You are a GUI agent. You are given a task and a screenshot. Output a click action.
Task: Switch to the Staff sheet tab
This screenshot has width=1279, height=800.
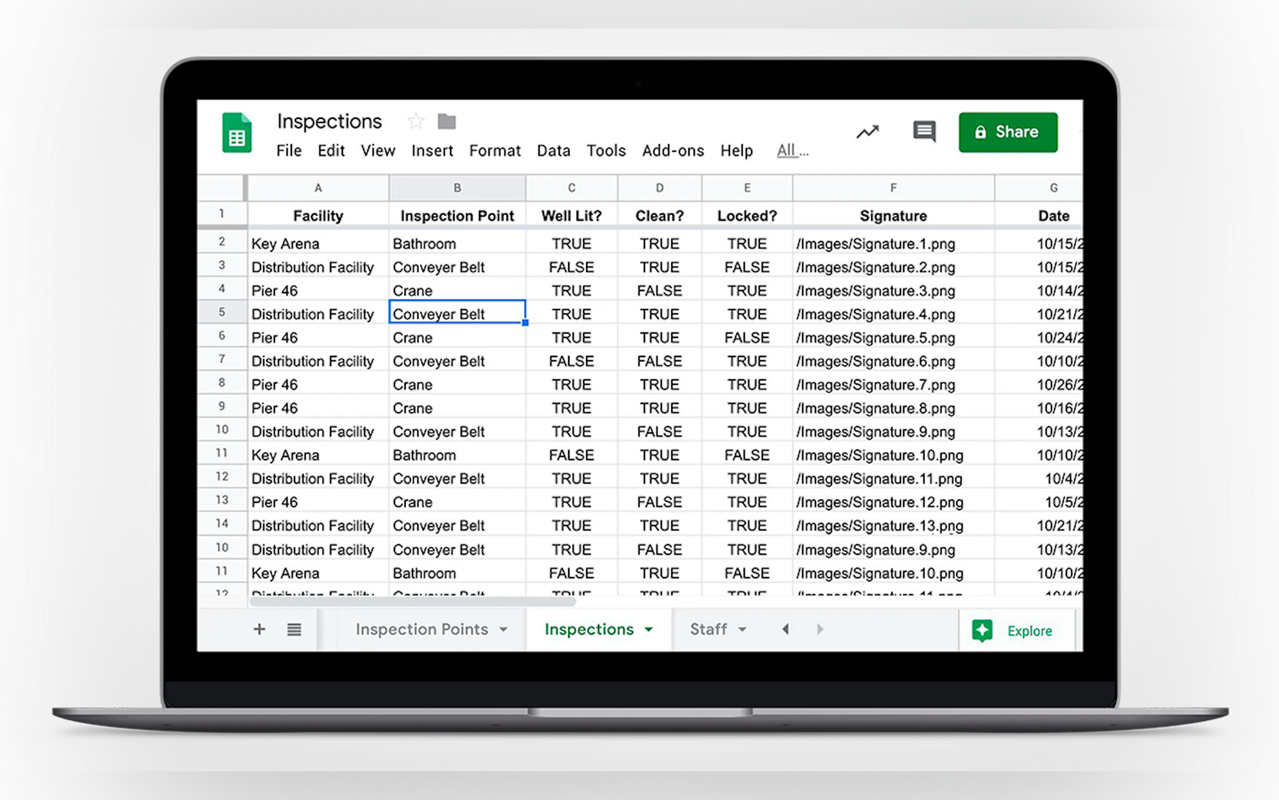(x=708, y=629)
